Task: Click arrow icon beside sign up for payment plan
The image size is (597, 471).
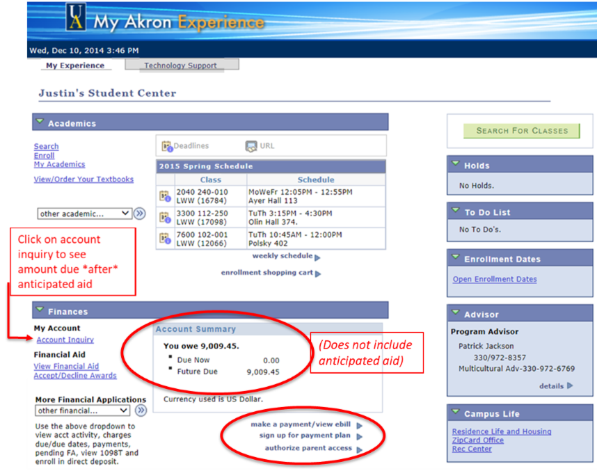Action: (x=360, y=437)
